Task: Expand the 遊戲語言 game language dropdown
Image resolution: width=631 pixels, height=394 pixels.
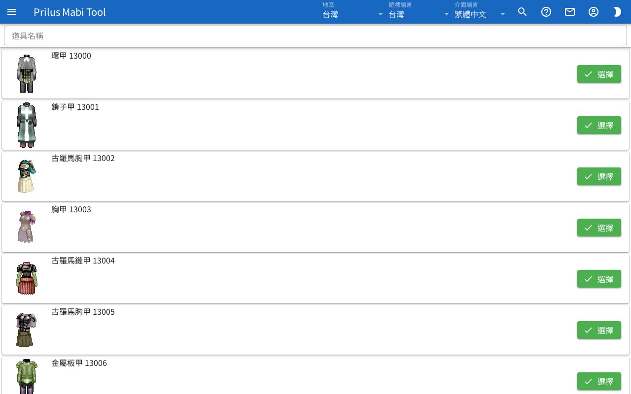Action: 419,12
